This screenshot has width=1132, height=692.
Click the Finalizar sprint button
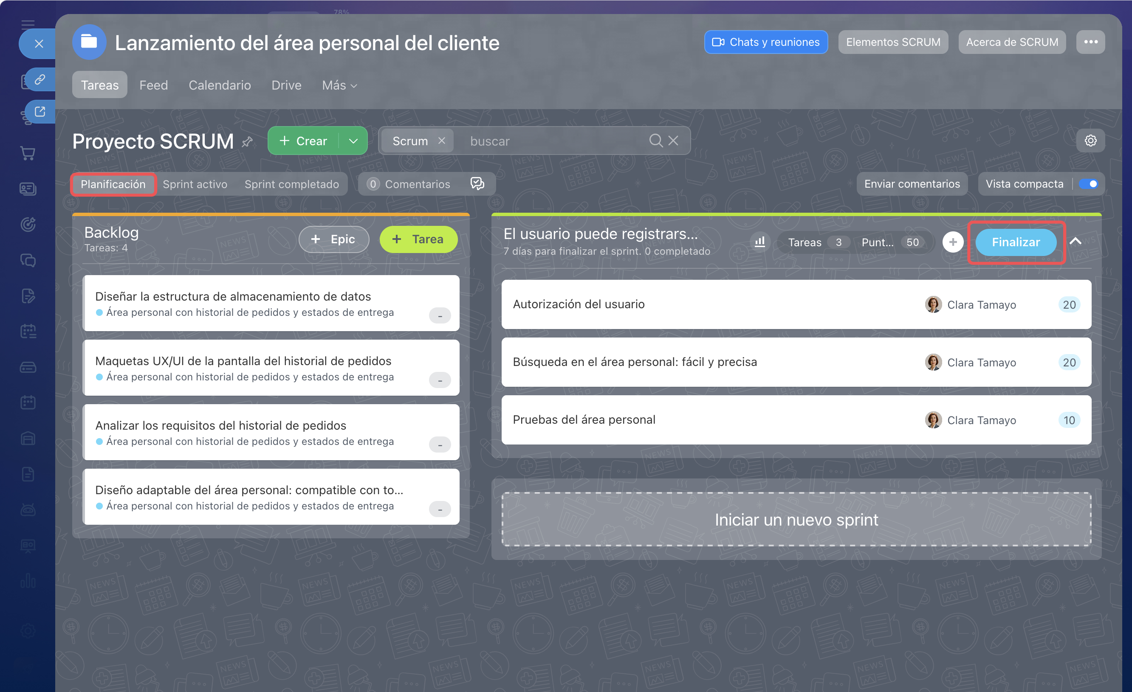pos(1016,242)
